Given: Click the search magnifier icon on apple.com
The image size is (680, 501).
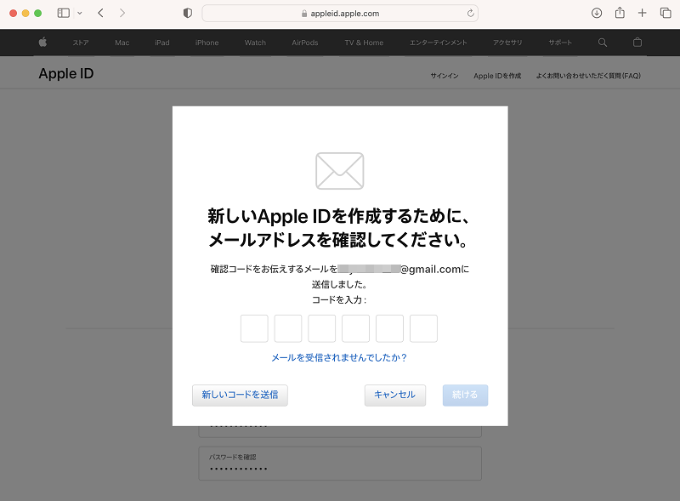Looking at the screenshot, I should (603, 43).
